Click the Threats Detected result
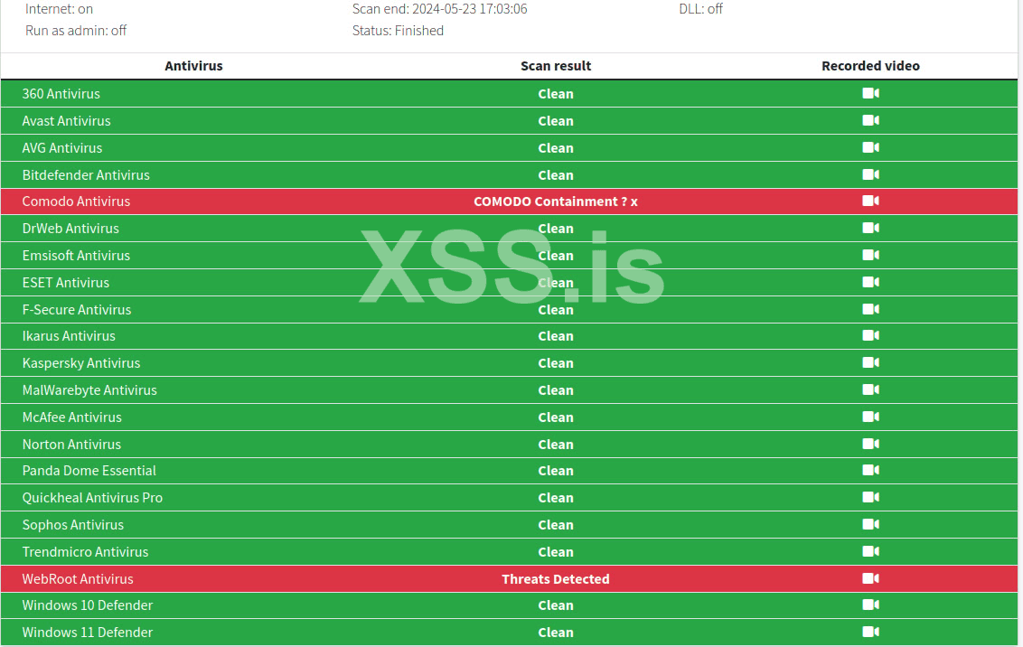 556,579
